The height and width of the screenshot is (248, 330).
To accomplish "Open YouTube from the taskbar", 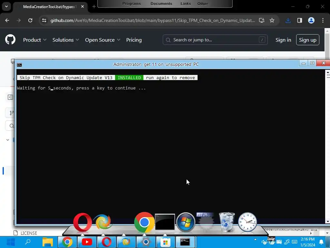I will click(x=87, y=242).
